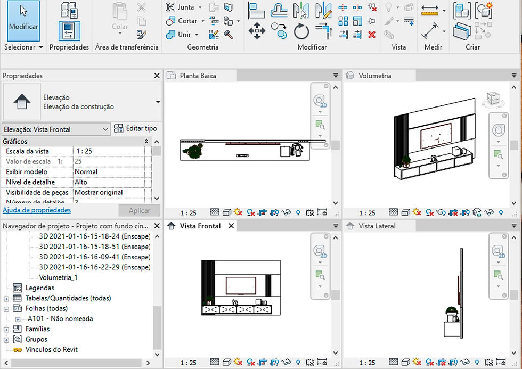Image resolution: width=522 pixels, height=369 pixels.
Task: Toggle Show Crop Region in Vista Frontal view
Action: [274, 362]
